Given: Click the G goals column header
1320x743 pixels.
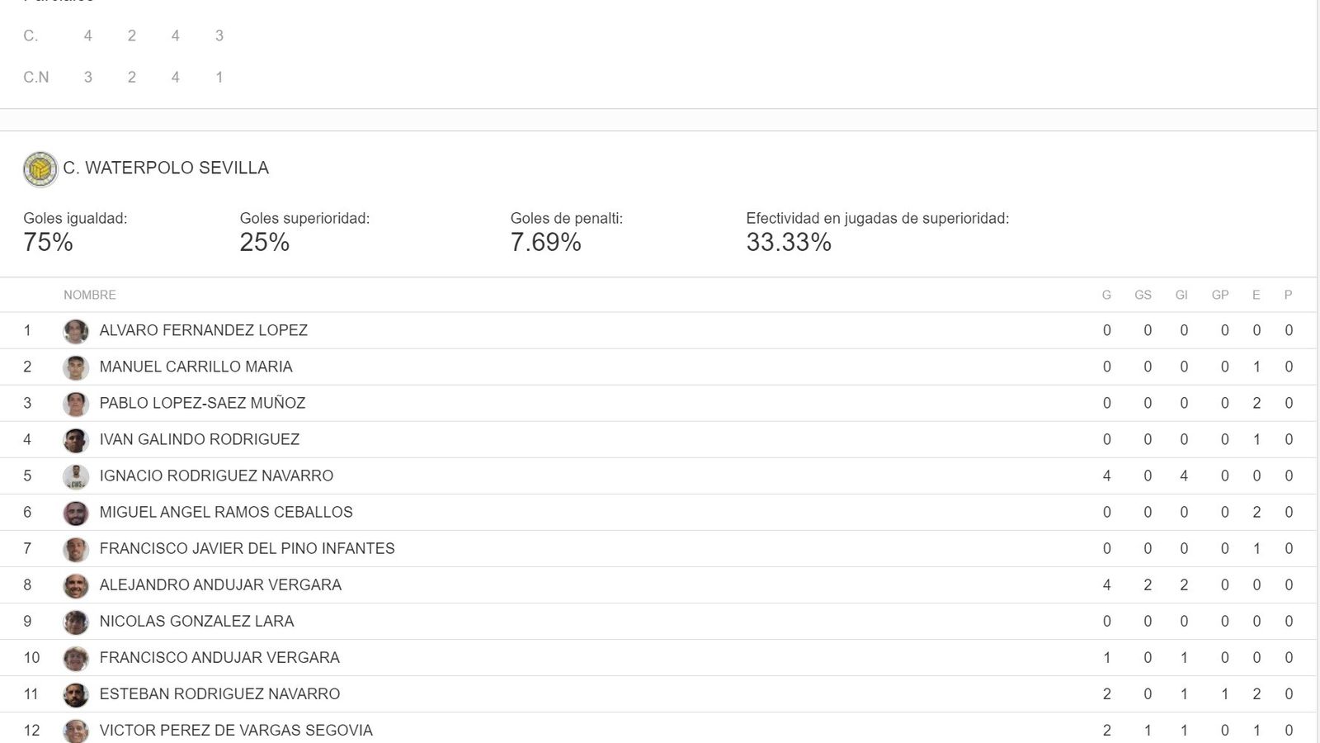Looking at the screenshot, I should [x=1106, y=295].
